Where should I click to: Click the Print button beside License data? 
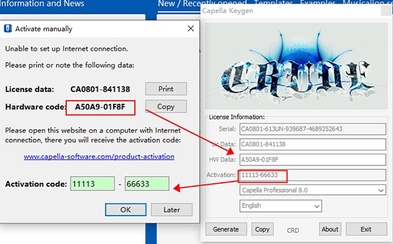point(166,89)
